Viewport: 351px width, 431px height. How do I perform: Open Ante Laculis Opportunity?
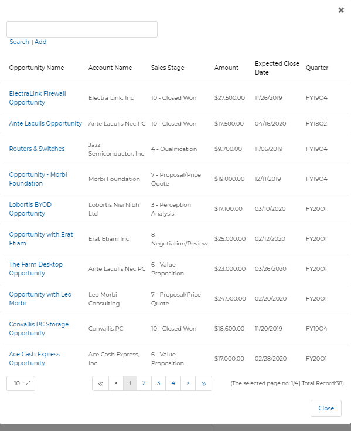click(46, 123)
